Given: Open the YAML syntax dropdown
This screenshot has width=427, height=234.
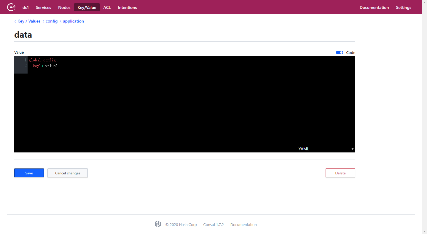Looking at the screenshot, I should (326, 149).
